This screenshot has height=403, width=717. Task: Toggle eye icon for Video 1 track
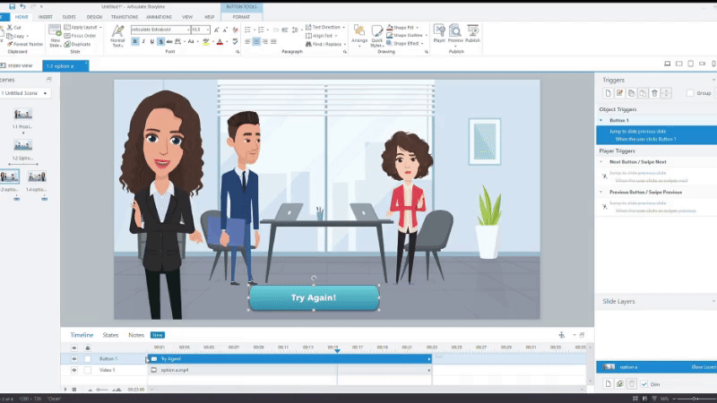(74, 369)
